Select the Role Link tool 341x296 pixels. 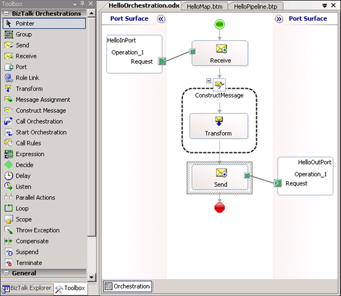(x=44, y=78)
